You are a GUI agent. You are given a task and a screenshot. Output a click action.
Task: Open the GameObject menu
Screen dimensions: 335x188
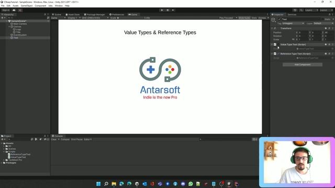point(27,6)
